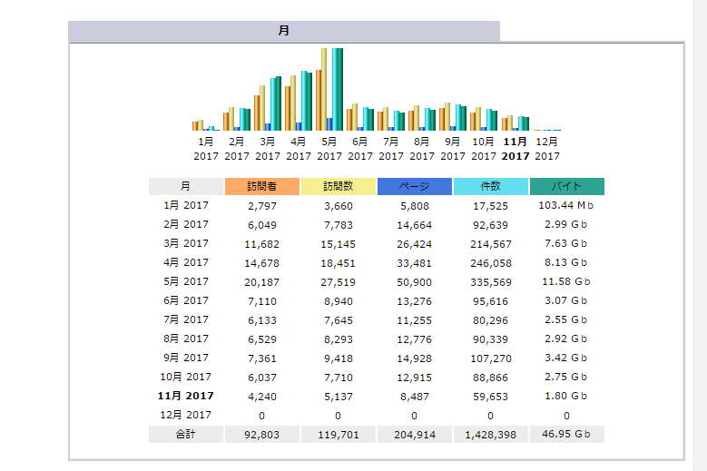The height and width of the screenshot is (471, 707).
Task: Click the bold 11月 2017 chart axis label
Action: tap(516, 149)
